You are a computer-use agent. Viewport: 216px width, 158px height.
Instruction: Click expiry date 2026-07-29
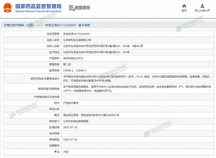[x=70, y=140]
